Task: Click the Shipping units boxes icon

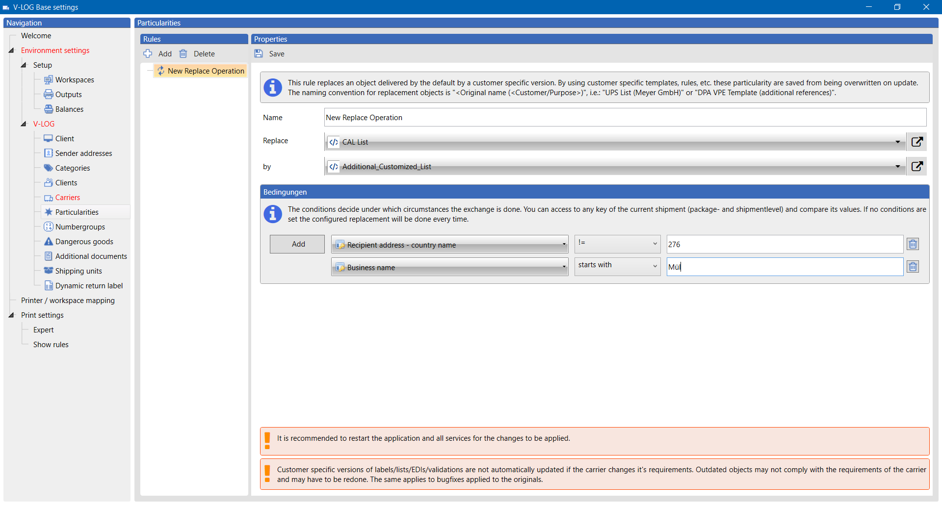Action: pos(49,271)
